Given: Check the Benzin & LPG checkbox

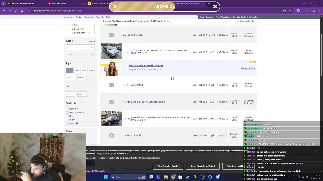Looking at the screenshot, I should click(x=67, y=112).
